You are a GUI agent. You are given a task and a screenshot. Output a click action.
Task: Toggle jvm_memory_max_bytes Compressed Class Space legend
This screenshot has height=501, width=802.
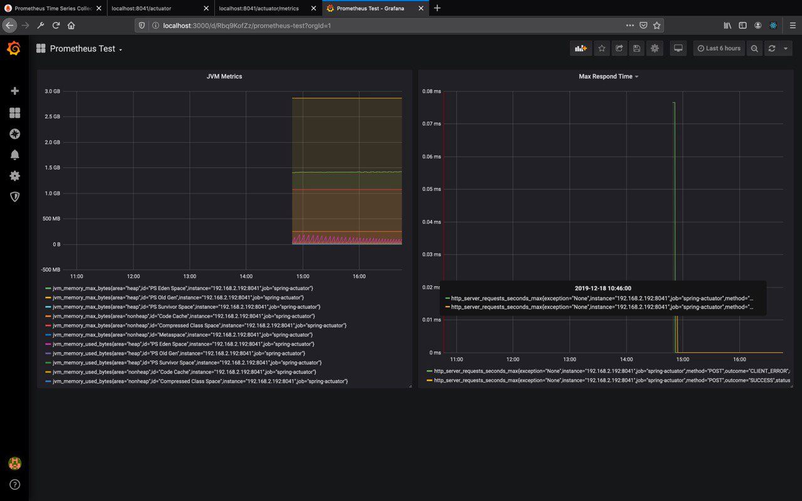click(199, 326)
